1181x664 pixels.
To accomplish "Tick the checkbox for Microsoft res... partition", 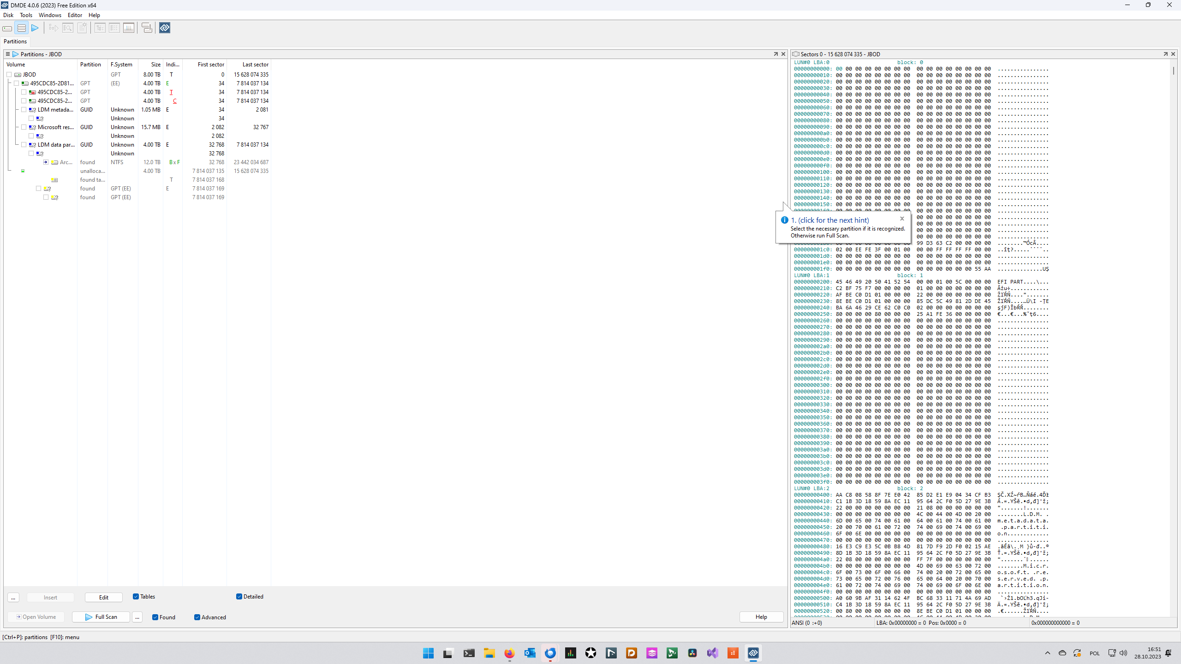I will [x=24, y=127].
